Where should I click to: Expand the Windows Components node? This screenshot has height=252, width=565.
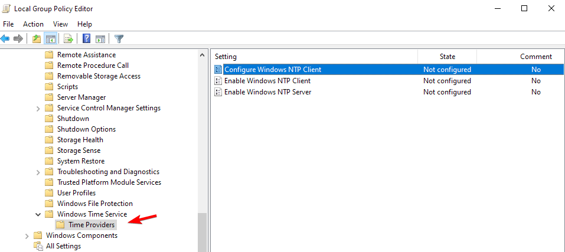[x=27, y=236]
